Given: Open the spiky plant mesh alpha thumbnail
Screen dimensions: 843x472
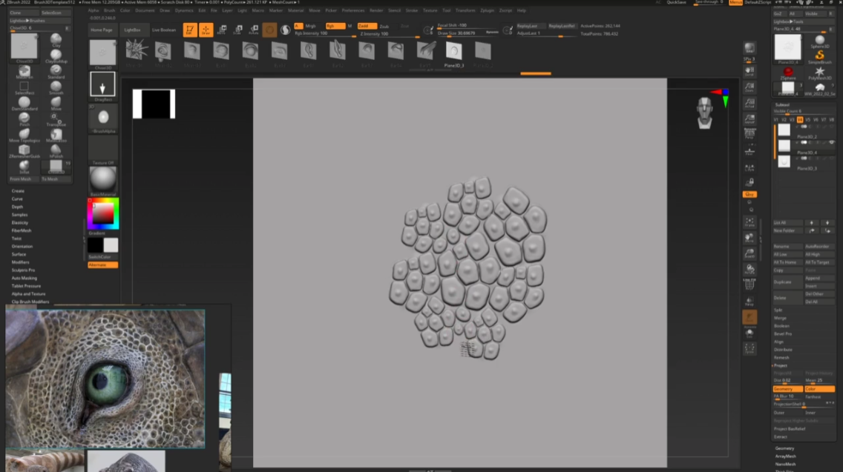Looking at the screenshot, I should coord(137,52).
